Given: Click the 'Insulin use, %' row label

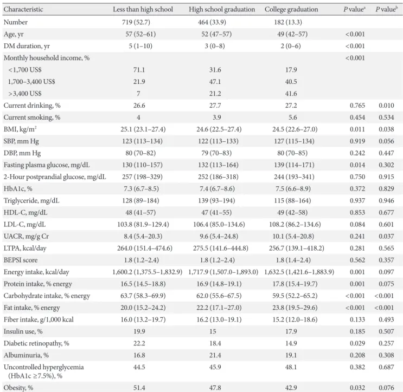Looking at the screenshot, I should [23, 331].
